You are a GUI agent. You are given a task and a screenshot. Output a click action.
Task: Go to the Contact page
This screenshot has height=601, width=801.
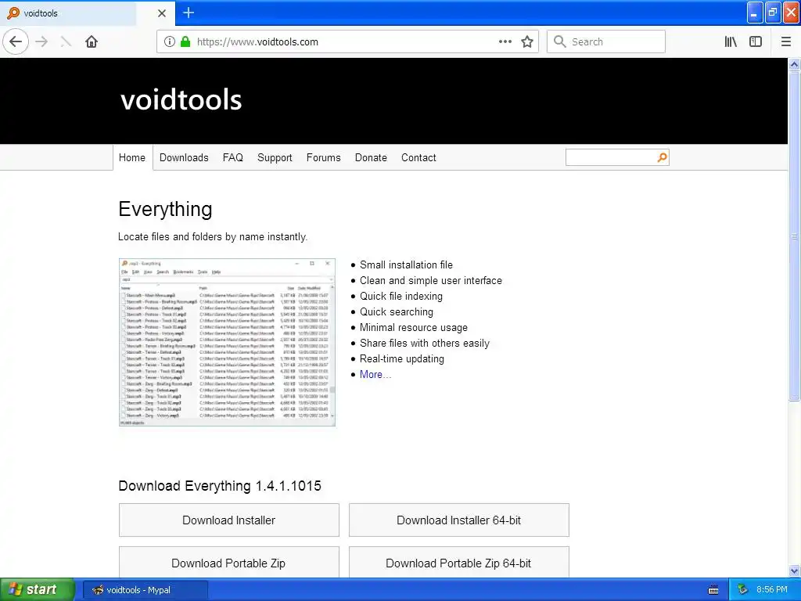[x=418, y=157]
